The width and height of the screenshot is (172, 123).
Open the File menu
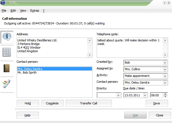click(x=4, y=11)
